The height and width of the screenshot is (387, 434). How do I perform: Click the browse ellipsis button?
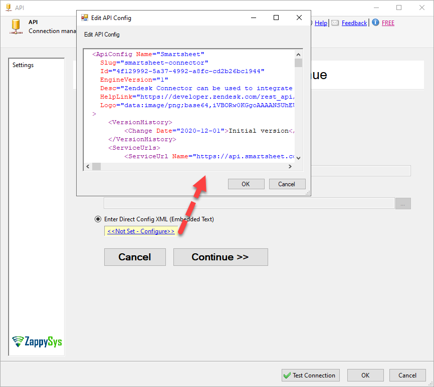(x=403, y=204)
